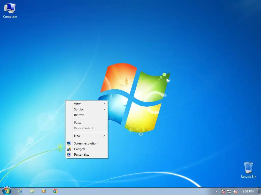Viewport: 261px width, 195px height.
Task: Click the greyed Paste menu entry
Action: tap(87, 123)
